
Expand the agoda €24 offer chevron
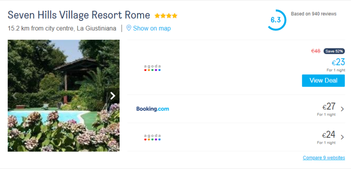click(x=342, y=137)
